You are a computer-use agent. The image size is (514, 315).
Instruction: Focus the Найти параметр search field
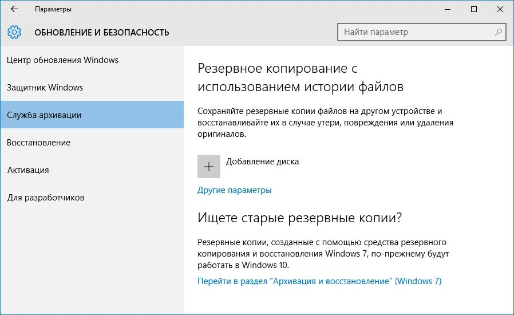tap(422, 32)
